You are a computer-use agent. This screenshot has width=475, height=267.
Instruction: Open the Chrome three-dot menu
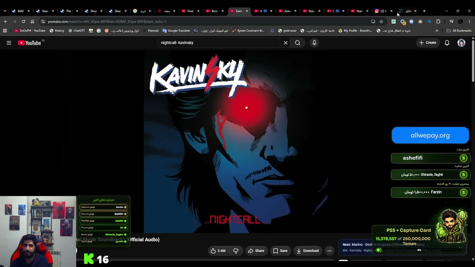[x=469, y=22]
